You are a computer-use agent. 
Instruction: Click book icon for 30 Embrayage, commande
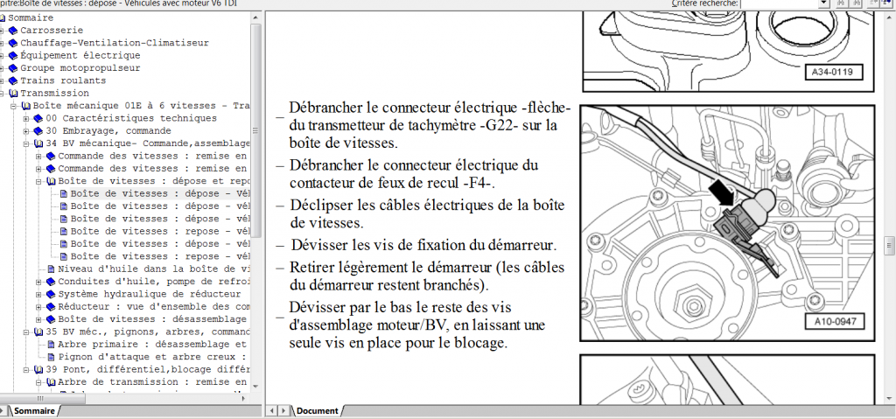click(38, 130)
